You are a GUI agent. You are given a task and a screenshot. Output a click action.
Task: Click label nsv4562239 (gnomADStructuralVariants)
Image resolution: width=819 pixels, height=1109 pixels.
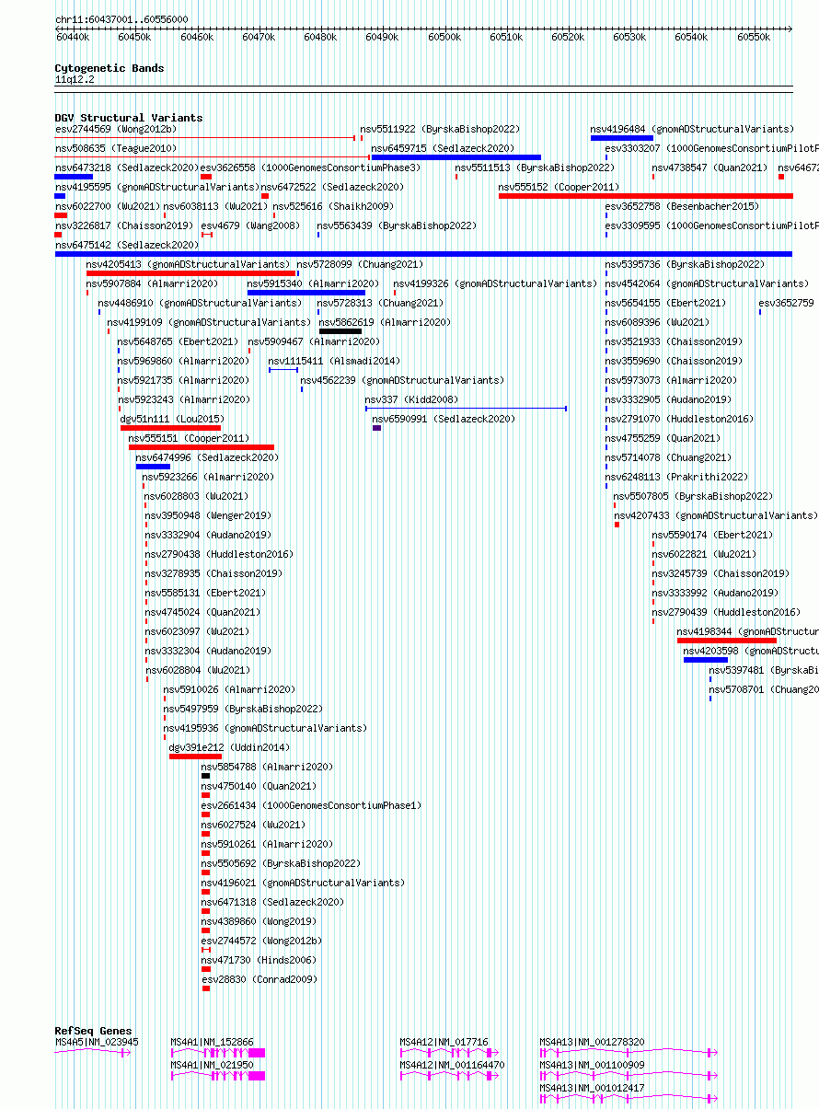point(402,380)
